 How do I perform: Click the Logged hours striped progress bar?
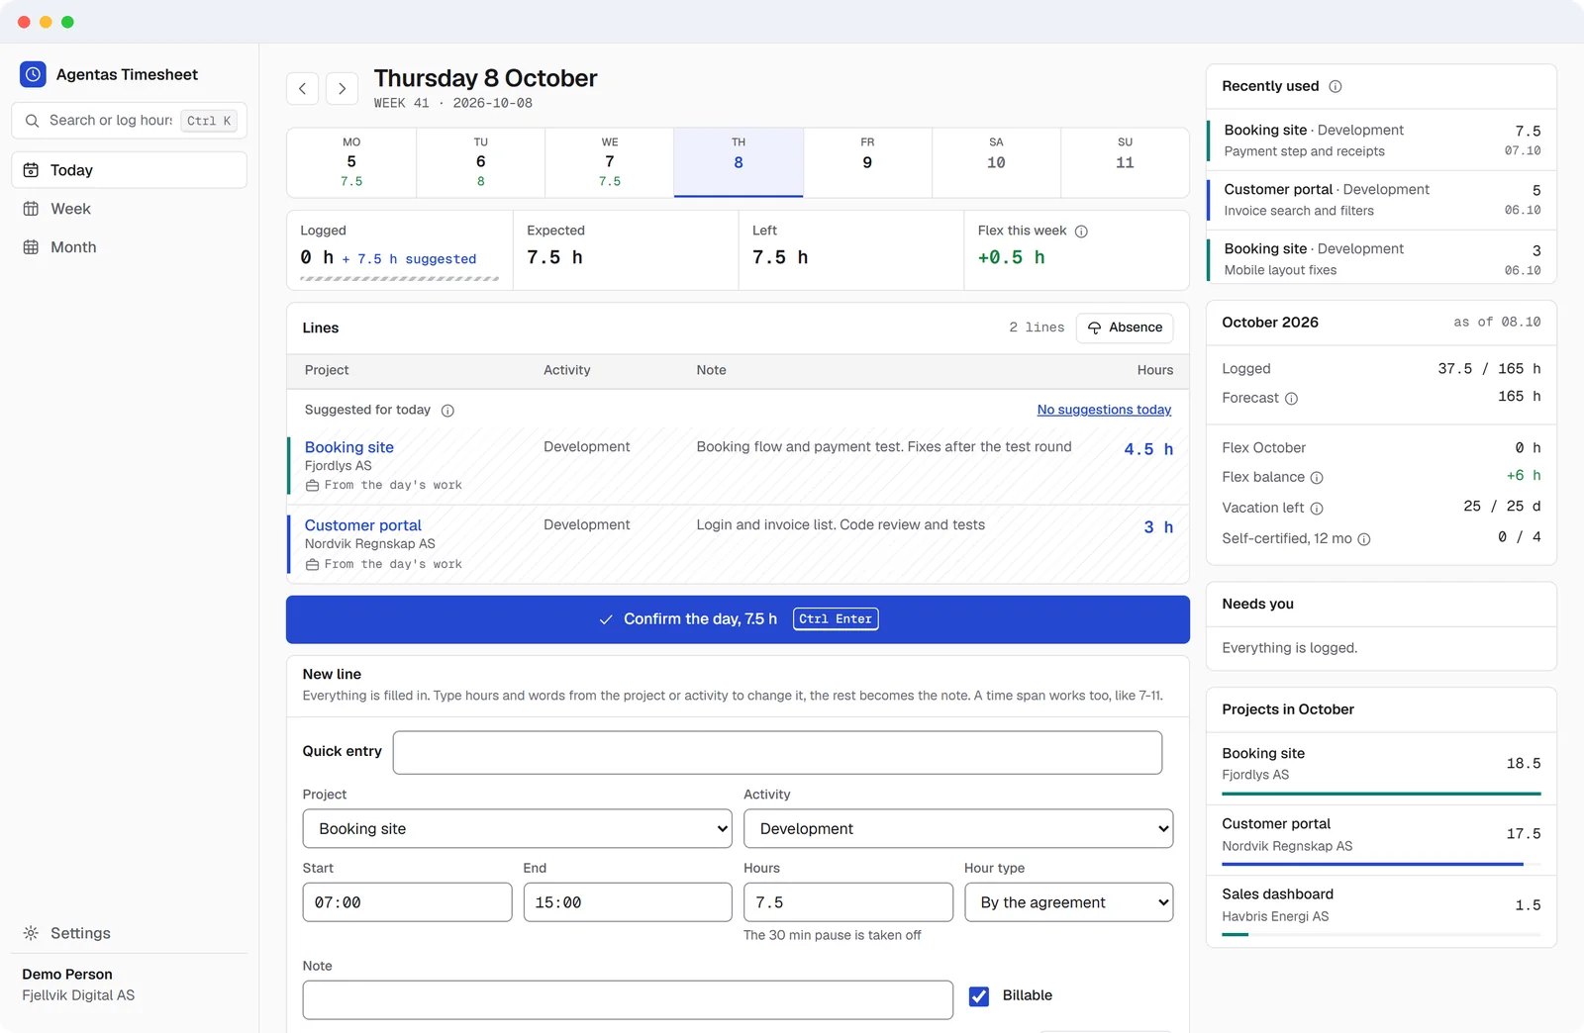coord(399,279)
